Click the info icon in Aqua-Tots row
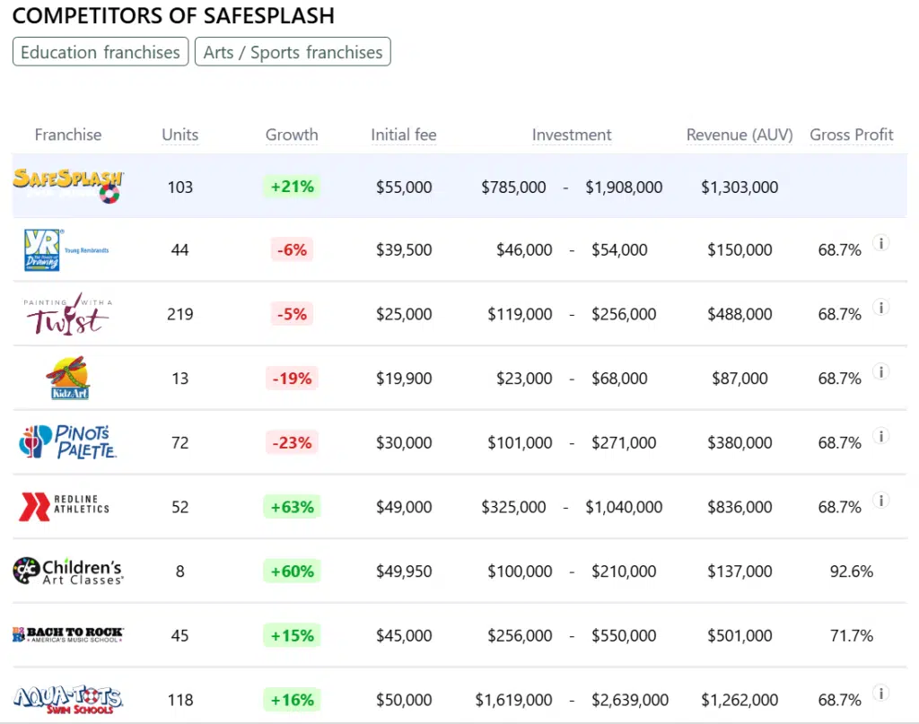The height and width of the screenshot is (724, 919). pyautogui.click(x=881, y=693)
